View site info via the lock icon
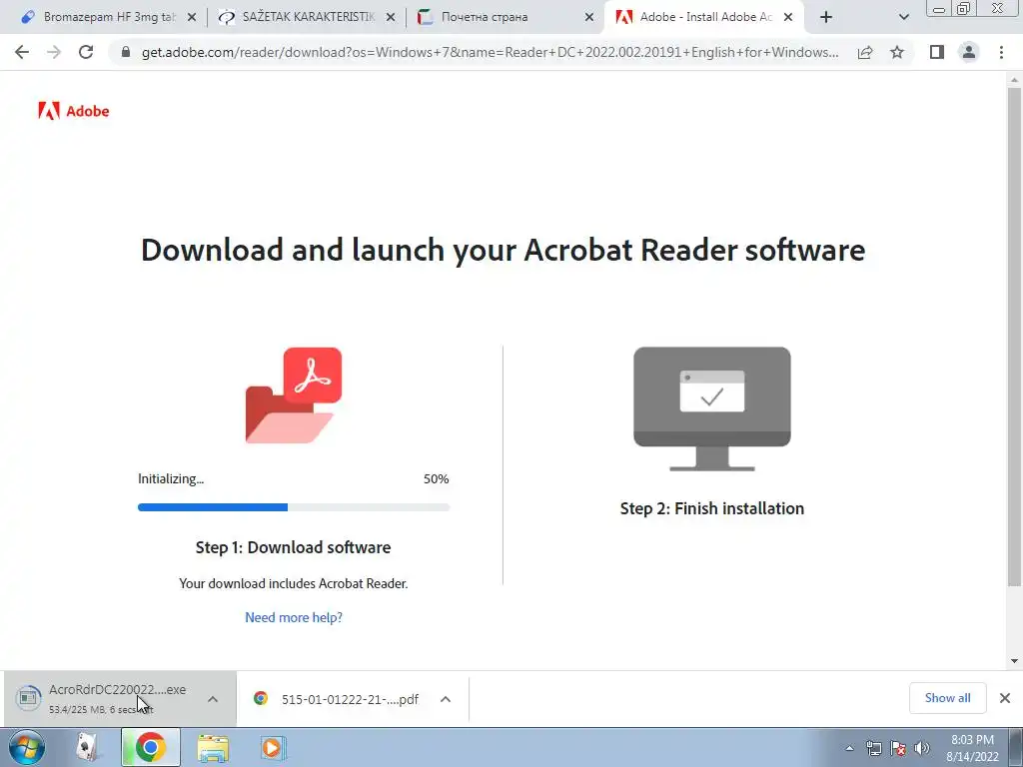This screenshot has height=767, width=1023. [126, 52]
